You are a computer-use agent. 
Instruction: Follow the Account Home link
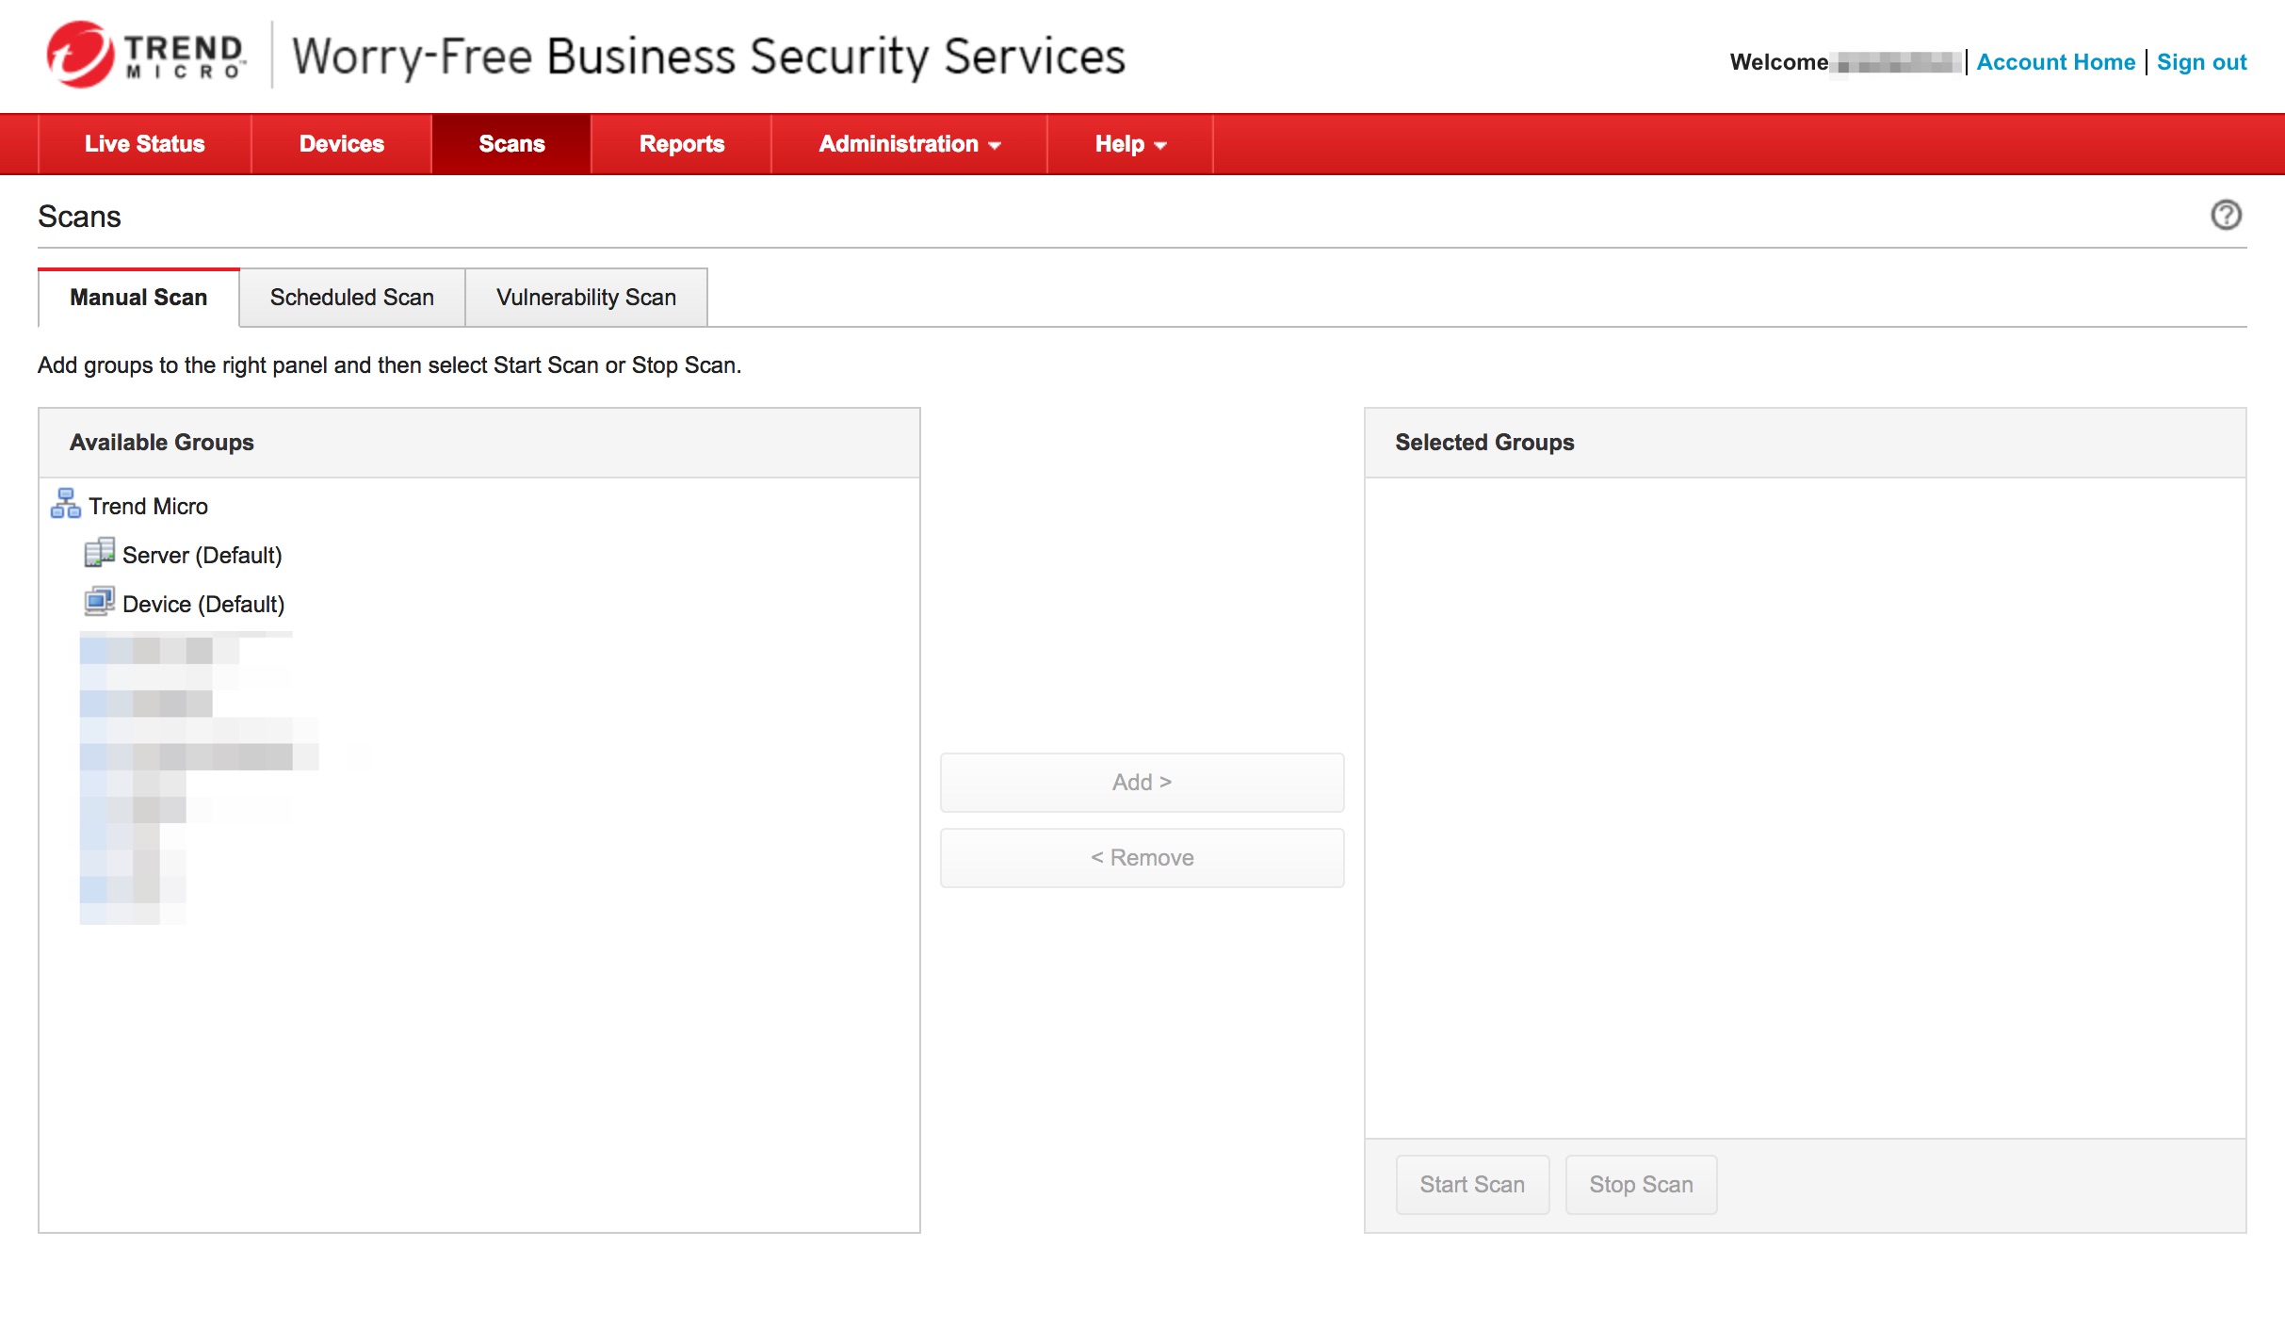coord(2055,62)
